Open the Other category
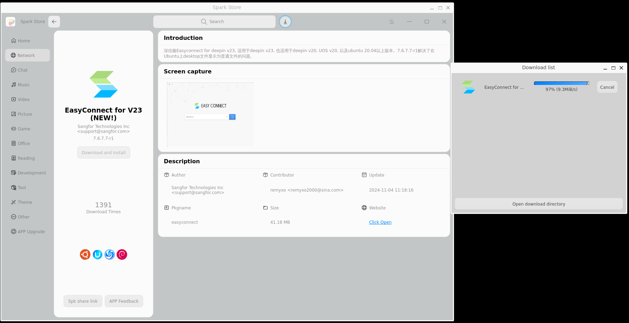The image size is (629, 323). pos(28,217)
